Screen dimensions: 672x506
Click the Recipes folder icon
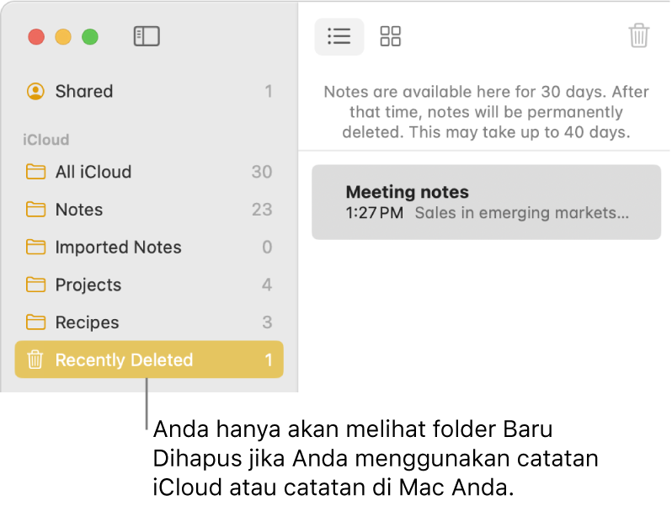pyautogui.click(x=35, y=322)
